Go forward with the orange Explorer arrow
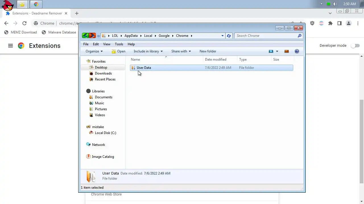 (x=92, y=36)
